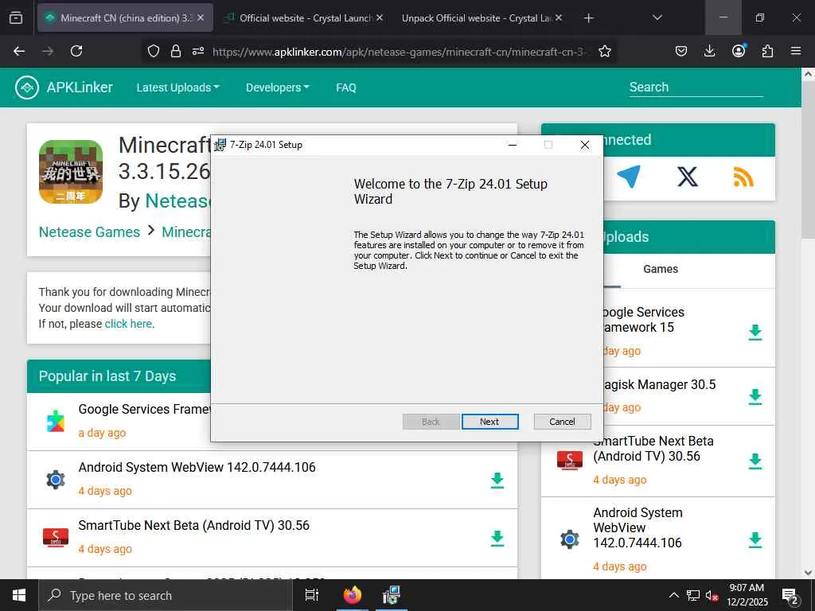Click the WebView gear icon in sidebar
The width and height of the screenshot is (815, 611).
click(570, 539)
